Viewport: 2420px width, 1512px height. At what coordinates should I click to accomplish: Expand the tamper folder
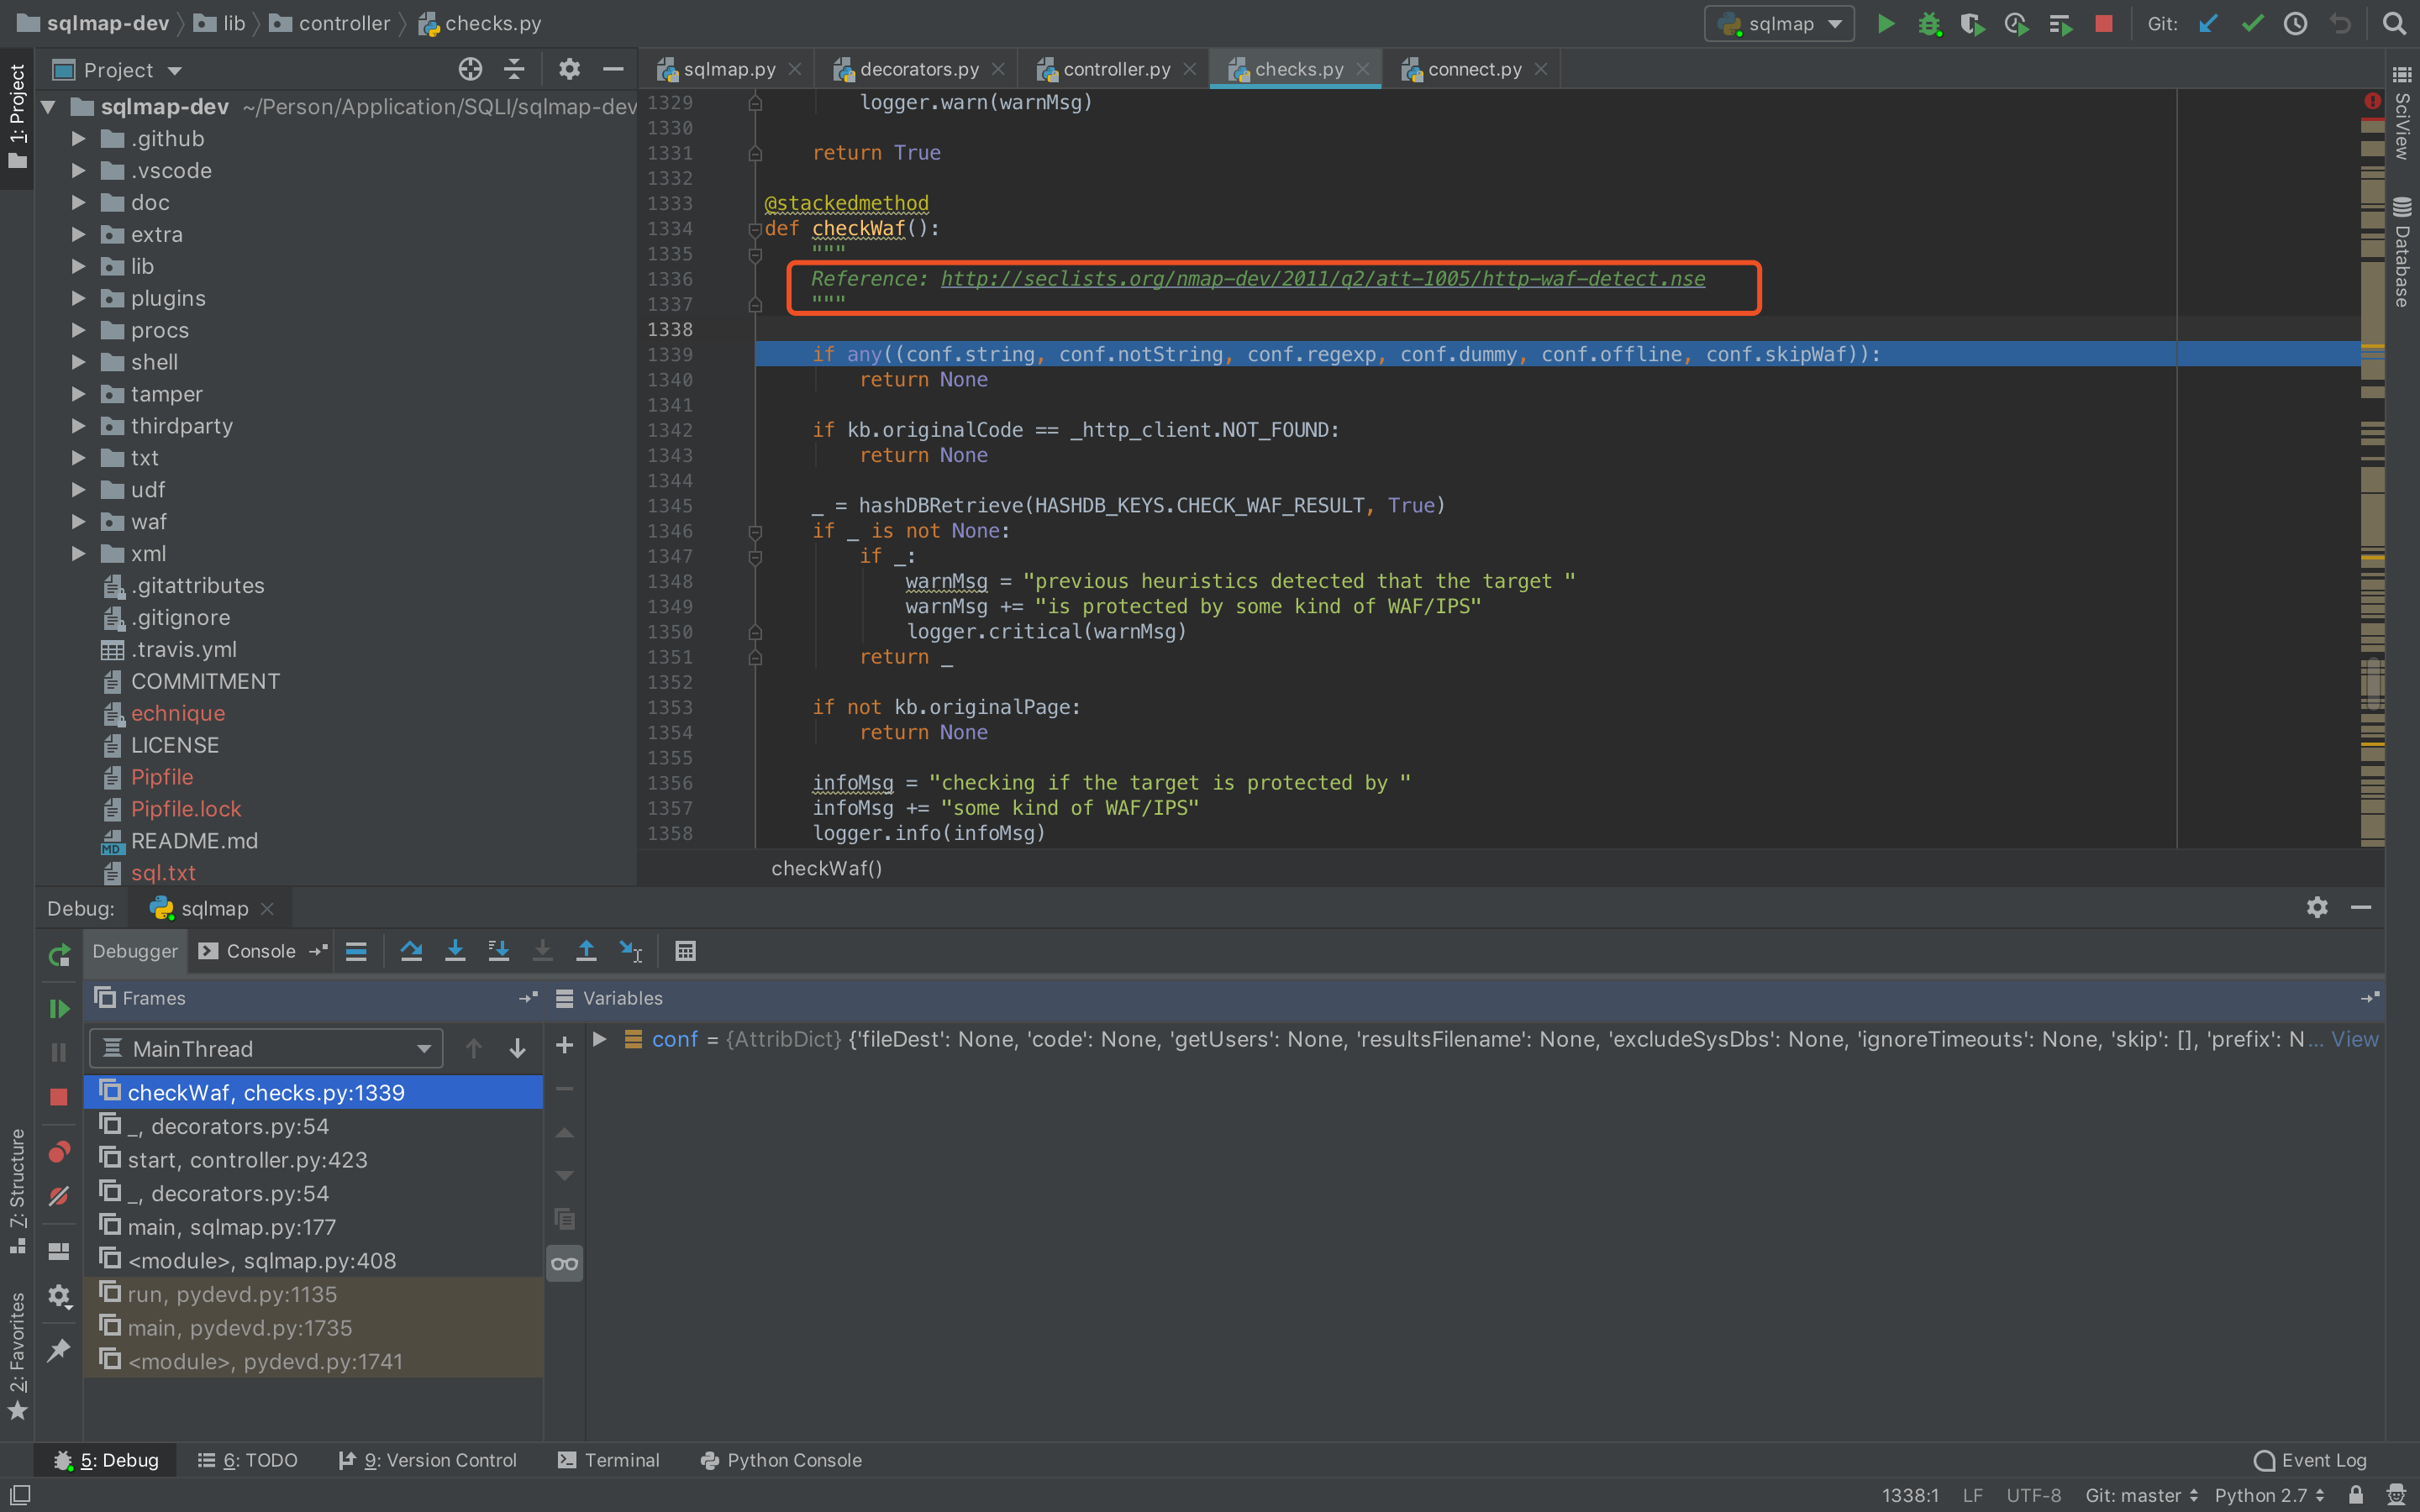[x=78, y=394]
